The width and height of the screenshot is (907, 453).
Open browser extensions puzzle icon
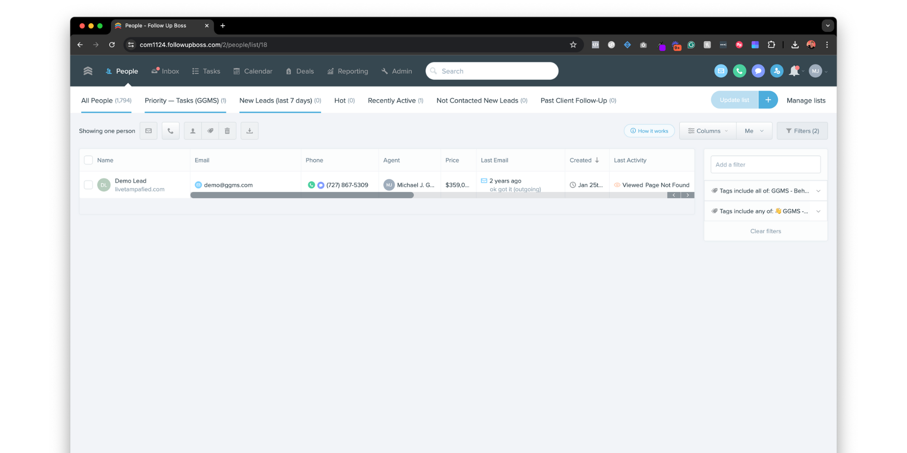771,45
